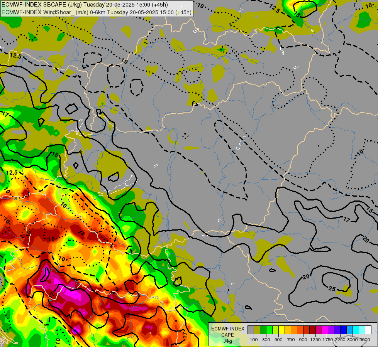Click the olive swatch in the CAPE legend
This screenshot has width=378, height=347.
point(257,330)
